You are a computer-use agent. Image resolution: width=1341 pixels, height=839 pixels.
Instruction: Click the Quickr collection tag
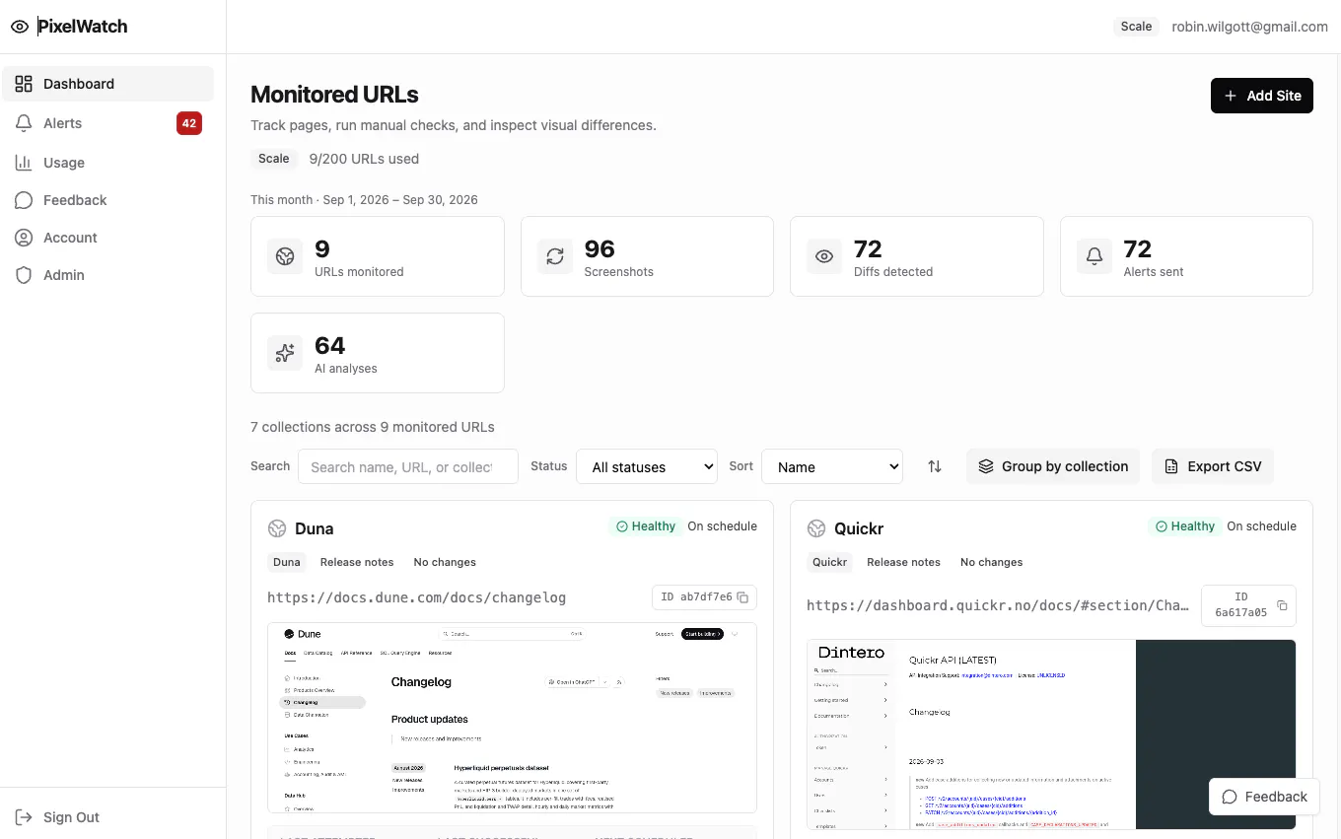coord(829,562)
